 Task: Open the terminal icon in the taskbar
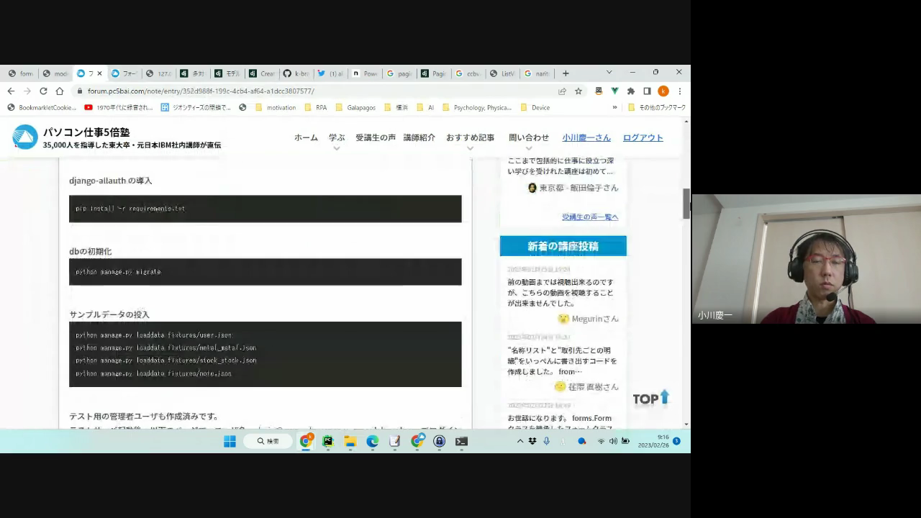click(461, 441)
